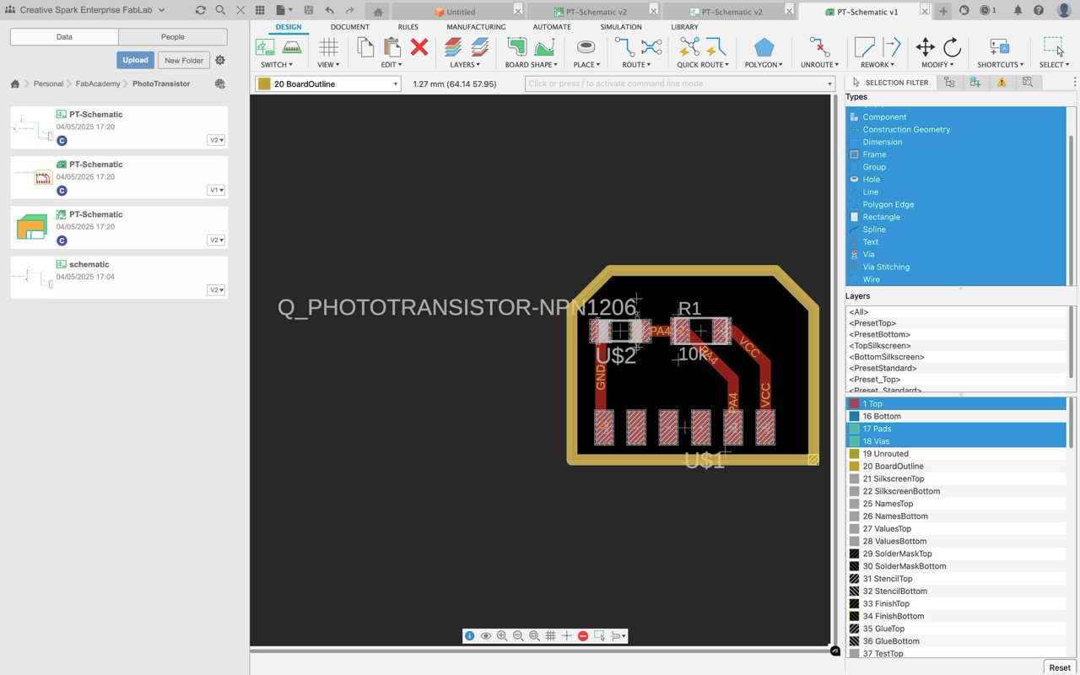The height and width of the screenshot is (675, 1080).
Task: Switch to the RULES ribbon tab
Action: click(408, 27)
